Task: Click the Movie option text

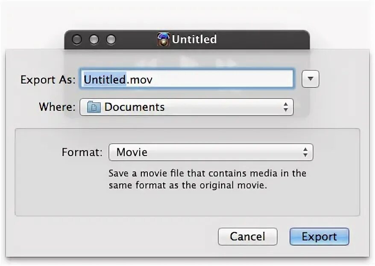Action: pos(132,152)
